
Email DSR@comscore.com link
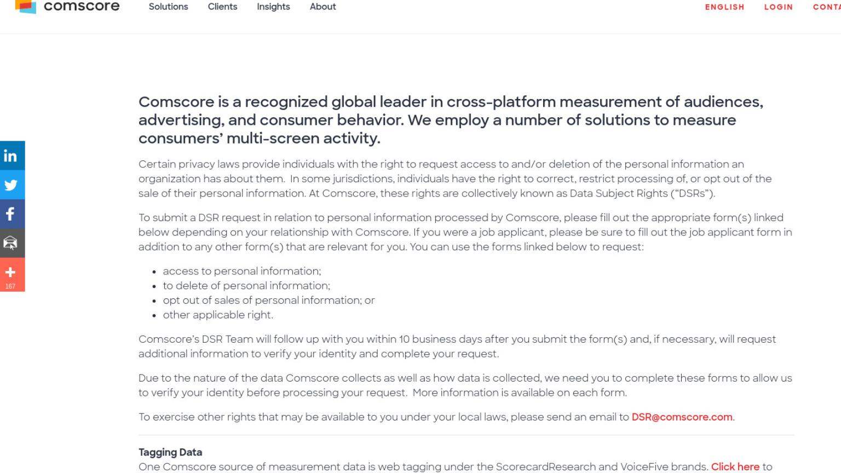pyautogui.click(x=682, y=417)
